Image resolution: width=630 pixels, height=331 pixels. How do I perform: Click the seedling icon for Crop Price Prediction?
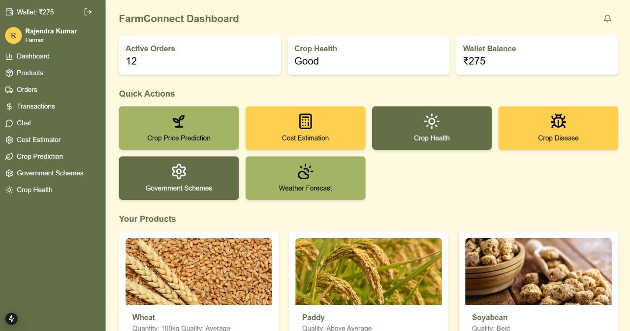click(179, 121)
